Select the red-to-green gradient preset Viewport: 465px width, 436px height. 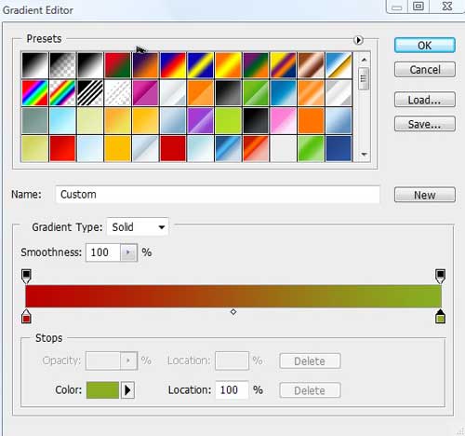(117, 65)
